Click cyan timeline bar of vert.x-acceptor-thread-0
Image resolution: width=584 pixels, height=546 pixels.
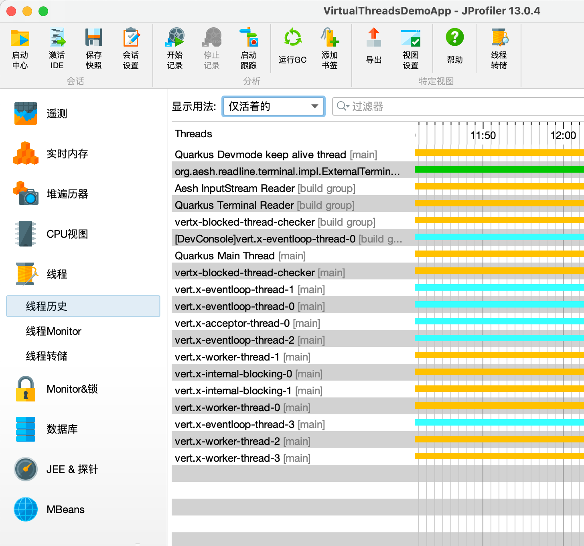[x=499, y=321]
